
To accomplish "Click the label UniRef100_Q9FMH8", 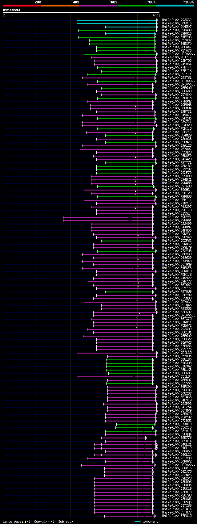I will 177,105.
